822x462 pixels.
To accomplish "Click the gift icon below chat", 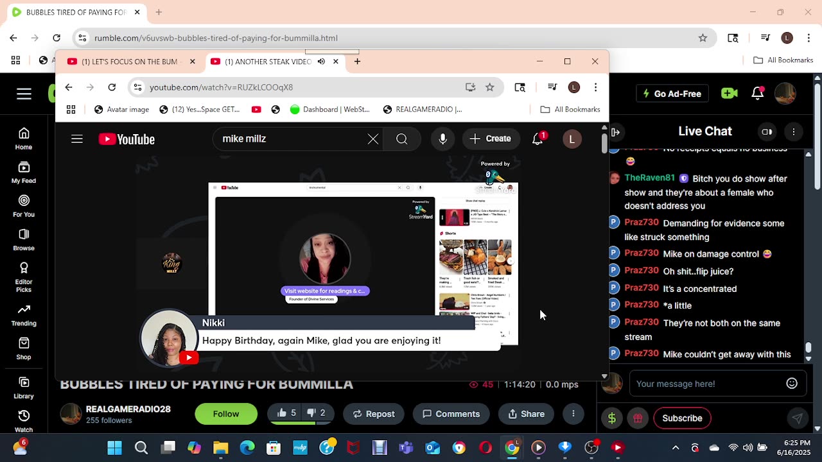I will coord(638,418).
